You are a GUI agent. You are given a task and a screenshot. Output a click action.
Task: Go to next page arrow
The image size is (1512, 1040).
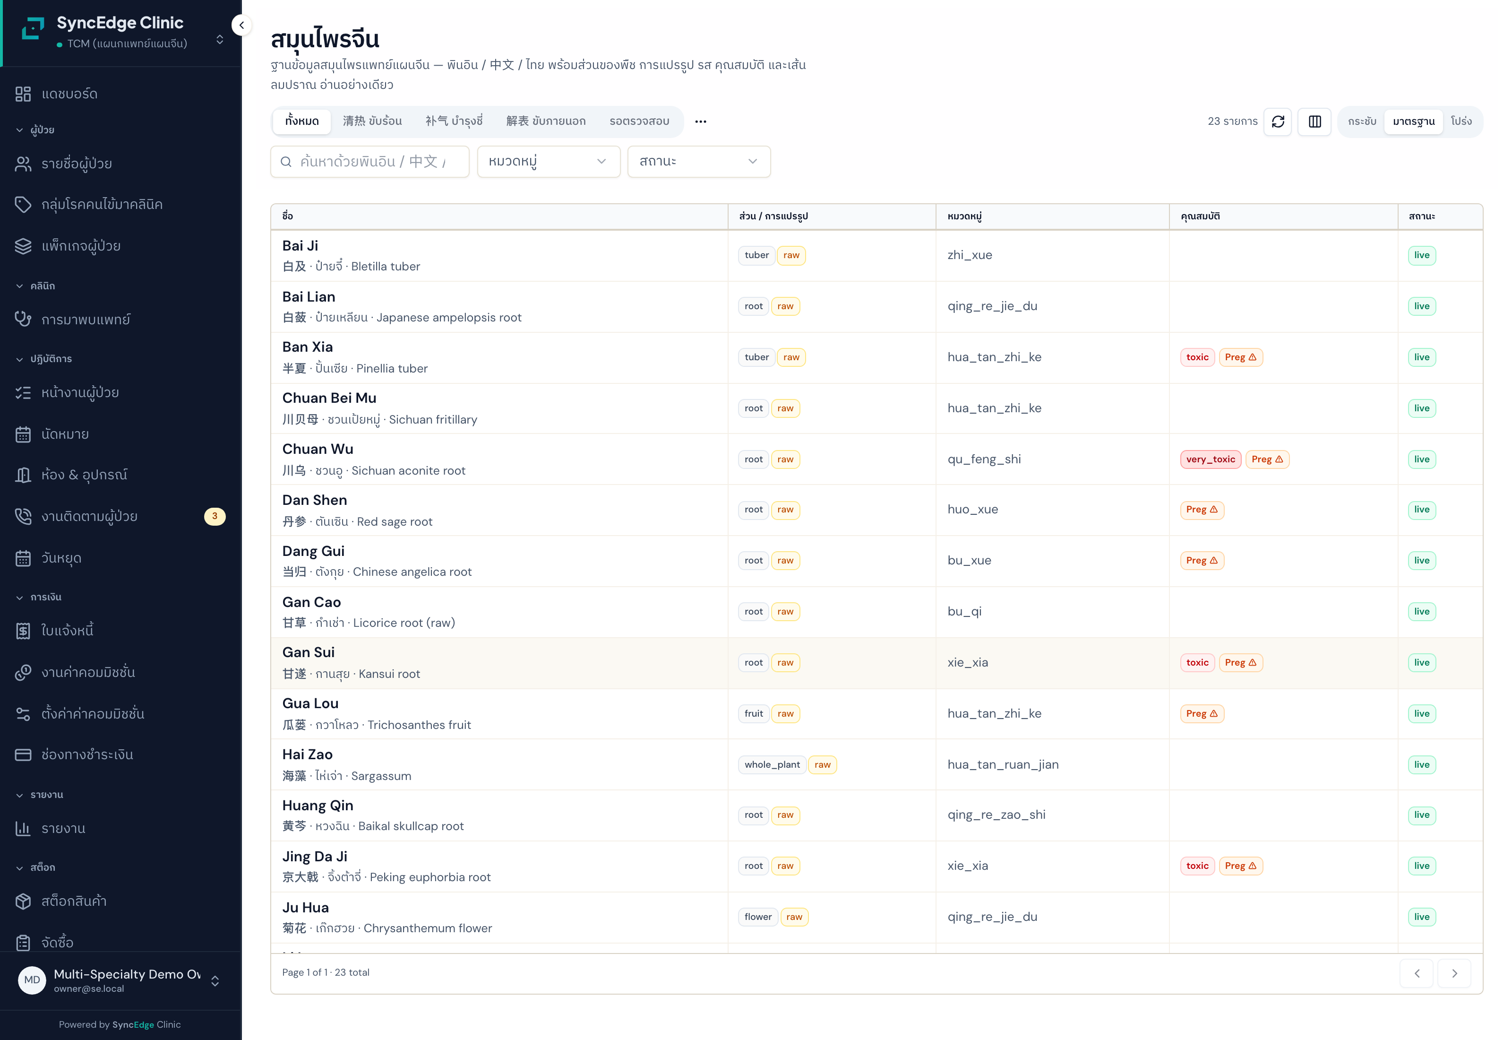[x=1455, y=973]
